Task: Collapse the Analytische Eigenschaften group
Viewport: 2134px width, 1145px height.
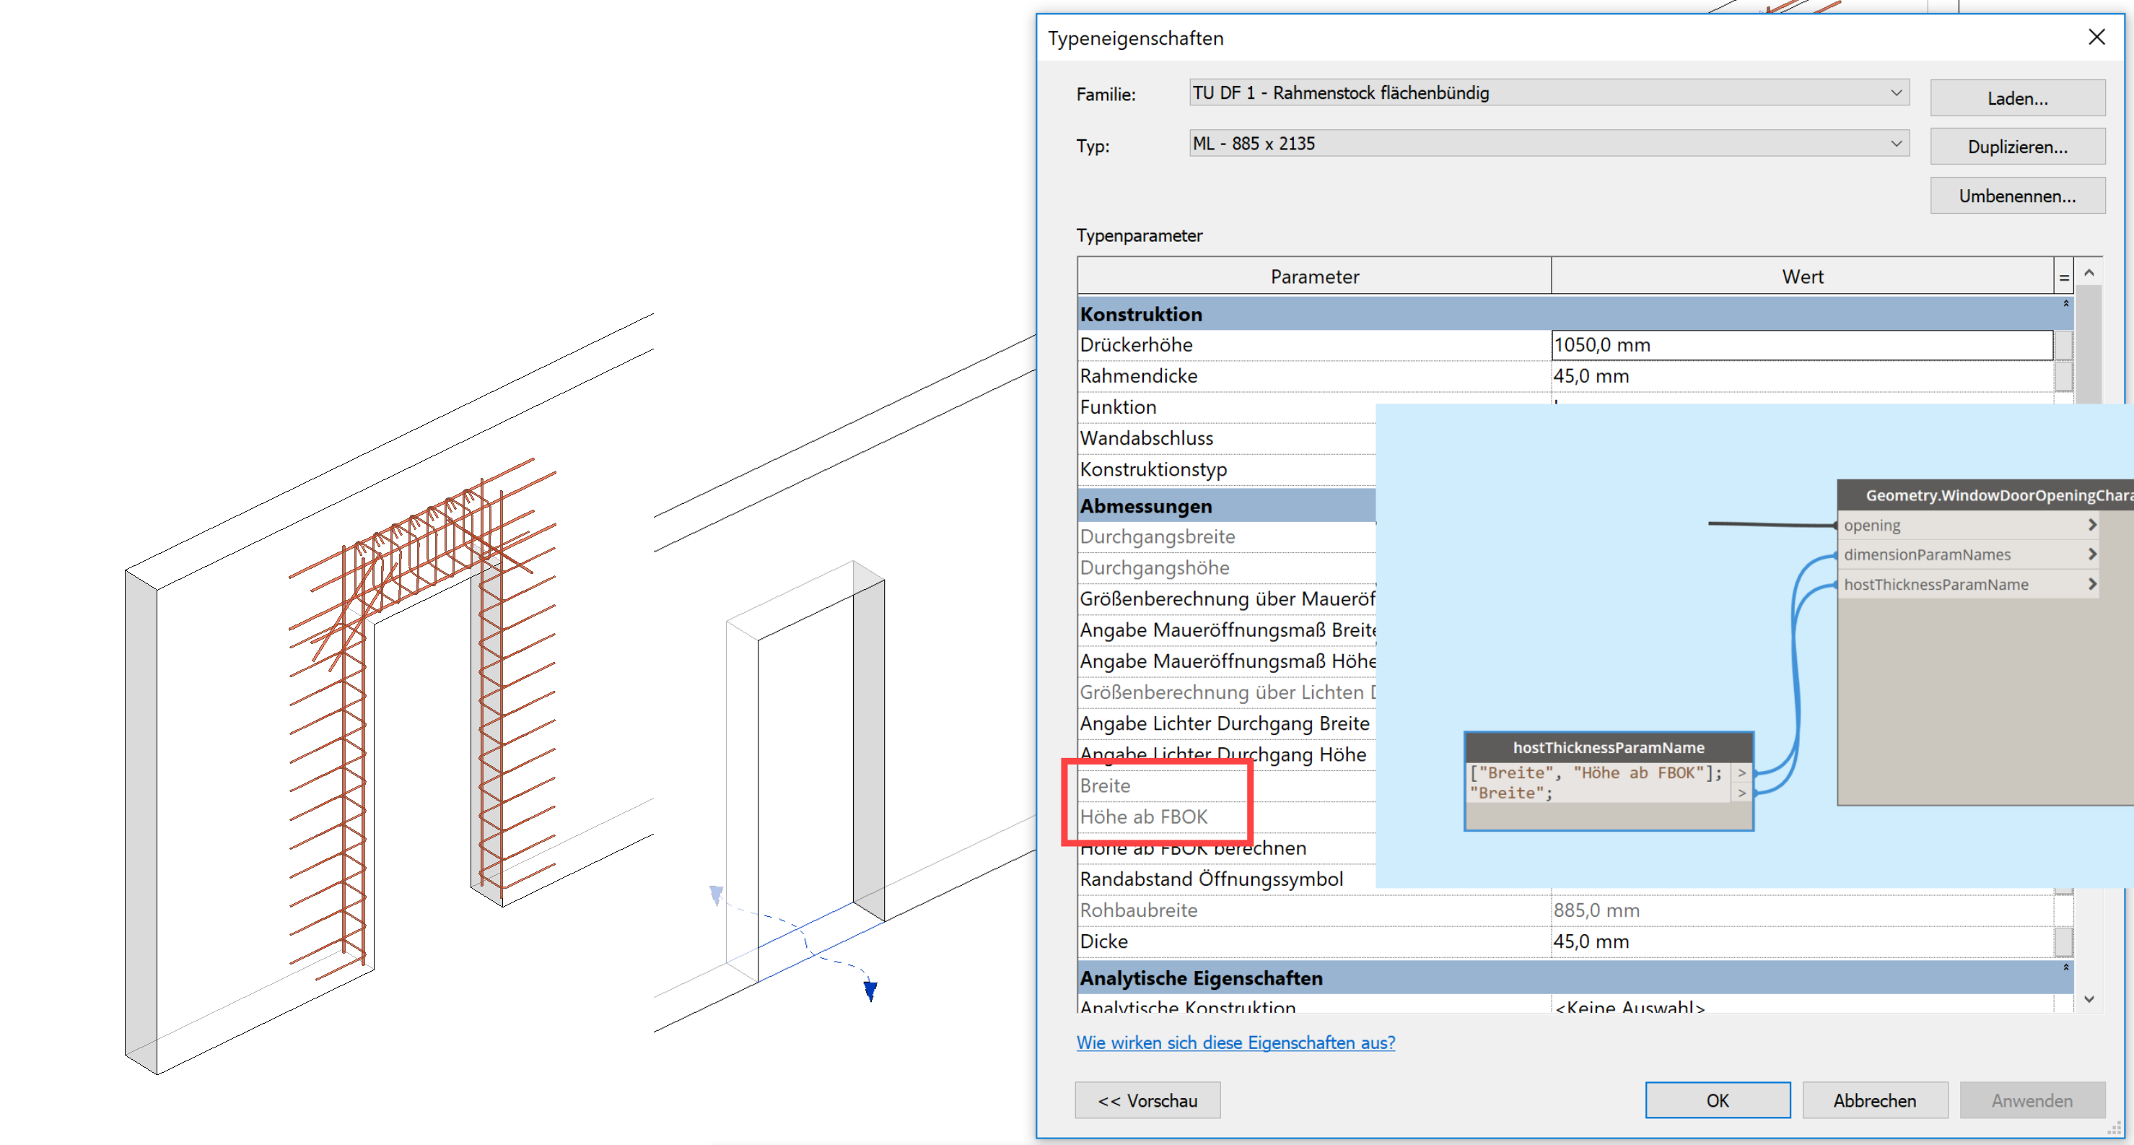Action: (x=2065, y=967)
